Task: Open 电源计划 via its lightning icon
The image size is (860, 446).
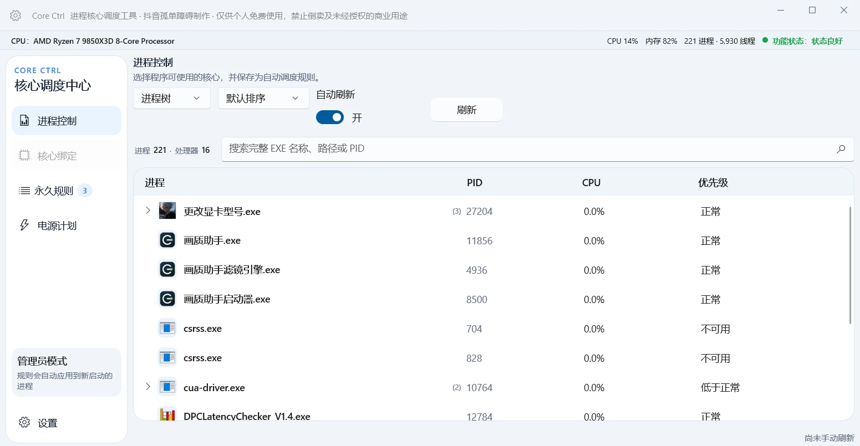Action: [24, 225]
